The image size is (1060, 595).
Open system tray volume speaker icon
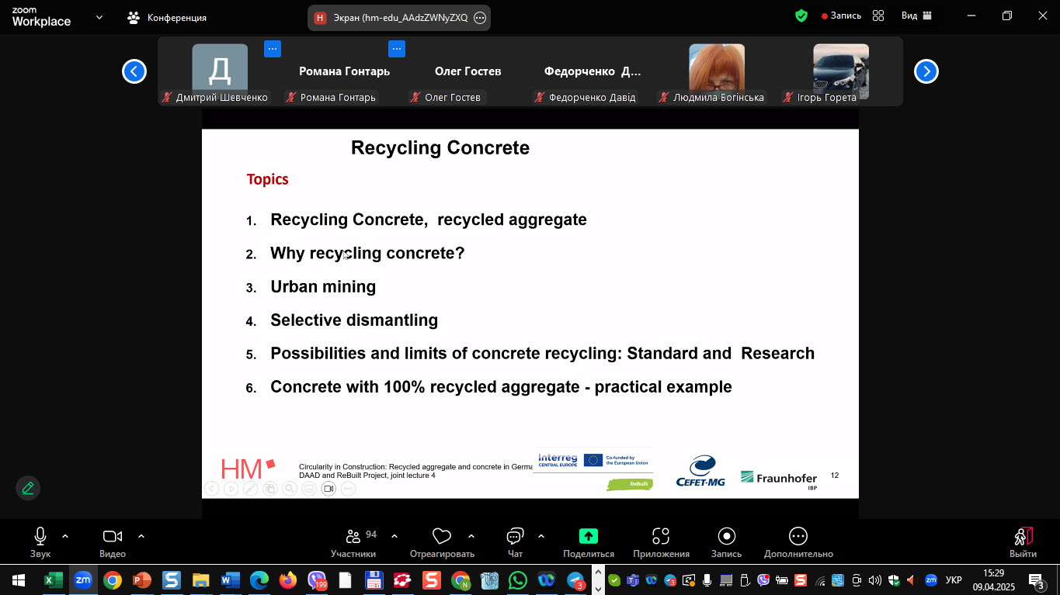pos(874,580)
